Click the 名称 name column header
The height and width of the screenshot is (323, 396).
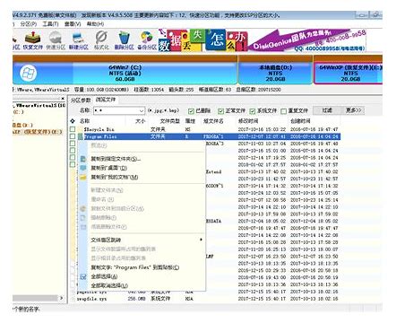(x=85, y=121)
